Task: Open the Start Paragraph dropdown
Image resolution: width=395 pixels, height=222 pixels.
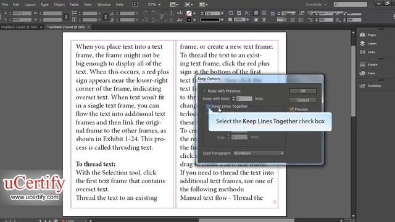Action: 259,153
